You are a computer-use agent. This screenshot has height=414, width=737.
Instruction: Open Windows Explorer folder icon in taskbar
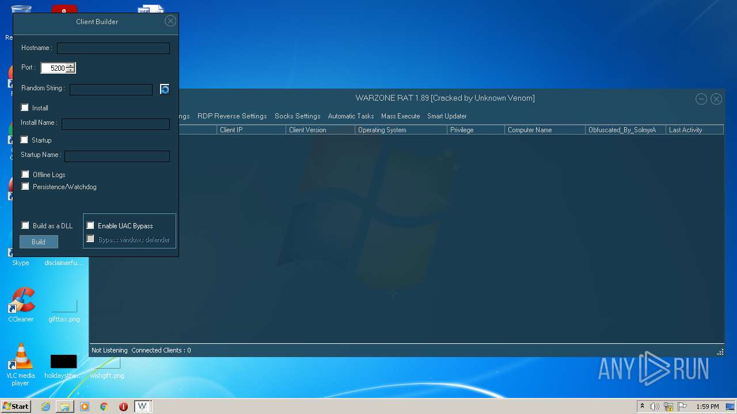[65, 407]
